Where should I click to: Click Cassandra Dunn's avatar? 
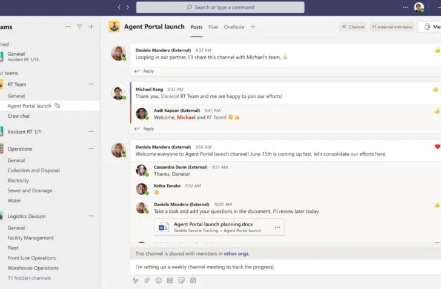pos(142,170)
